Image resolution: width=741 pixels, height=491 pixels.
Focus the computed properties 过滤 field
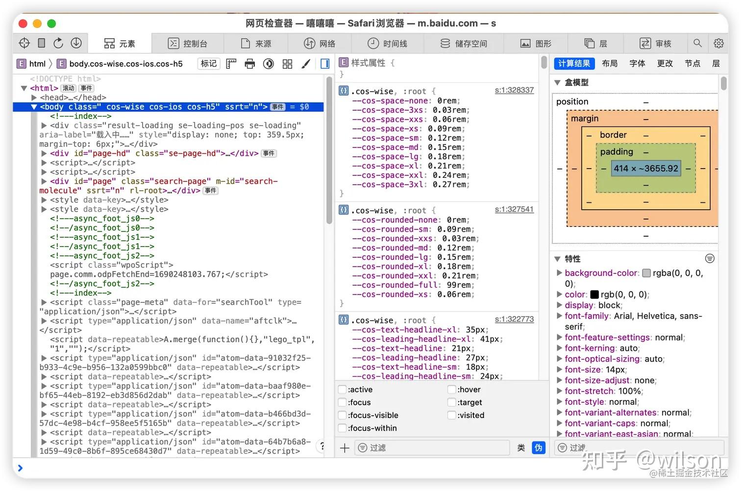639,447
